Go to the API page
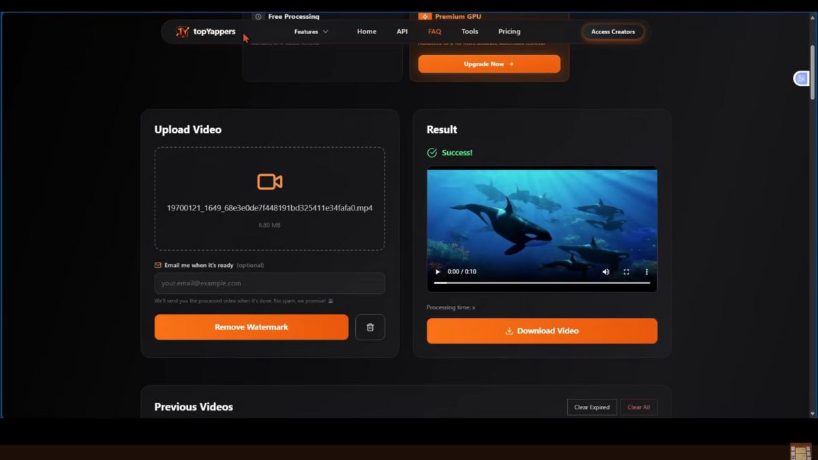 [x=402, y=32]
